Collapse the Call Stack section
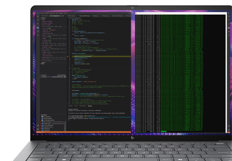The width and height of the screenshot is (232, 161). pyautogui.click(x=41, y=75)
